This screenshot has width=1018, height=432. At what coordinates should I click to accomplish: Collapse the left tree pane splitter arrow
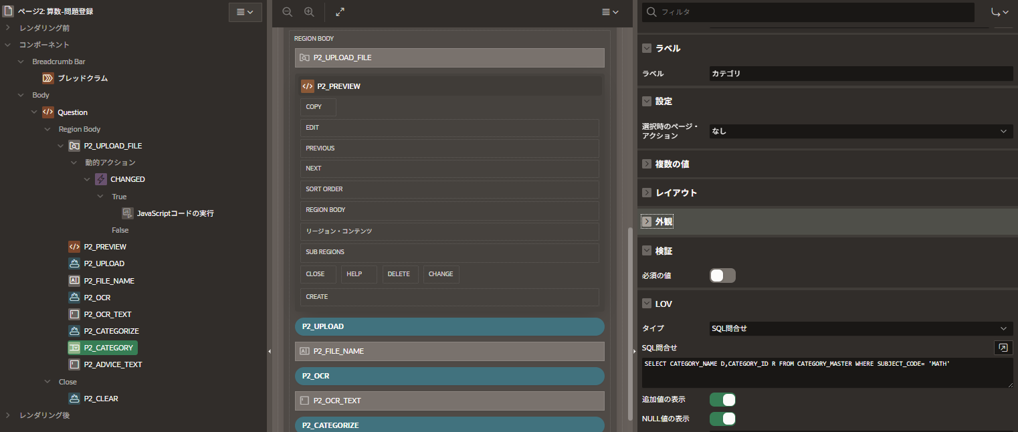[x=270, y=351]
